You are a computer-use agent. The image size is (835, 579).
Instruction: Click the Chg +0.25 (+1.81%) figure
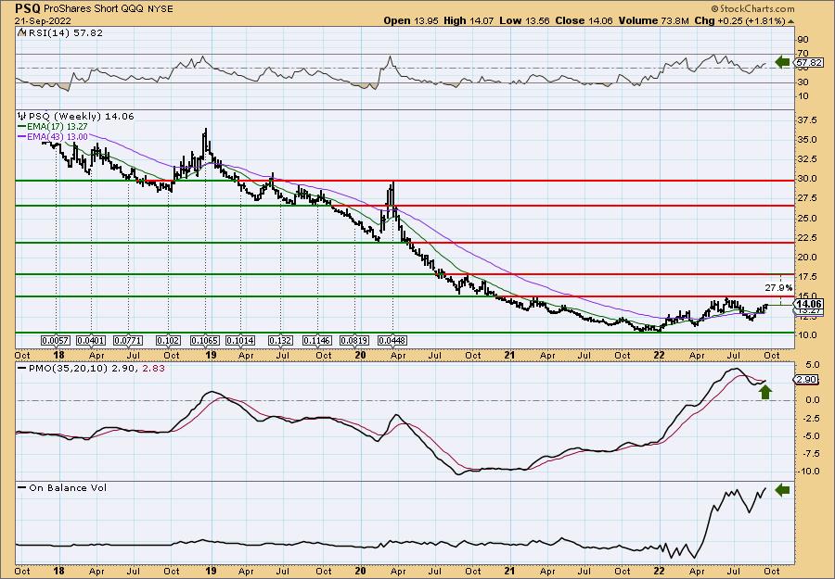pyautogui.click(x=739, y=20)
